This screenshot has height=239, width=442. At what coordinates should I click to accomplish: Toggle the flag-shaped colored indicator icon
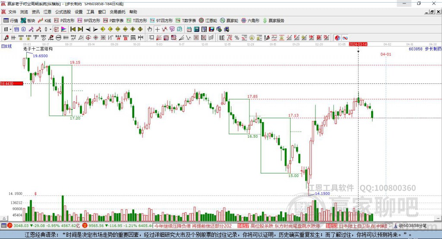click(x=64, y=29)
